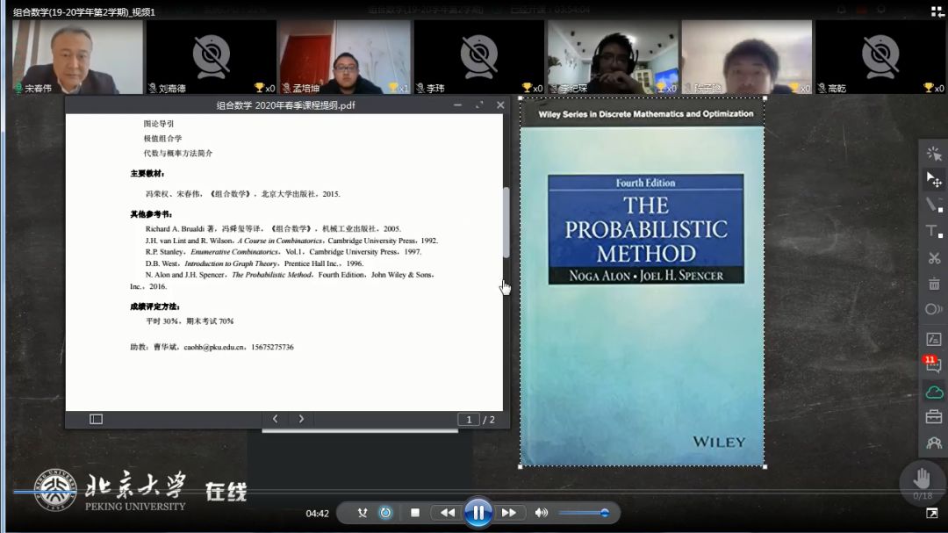
Task: Click reference line starting with D.B. West
Action: pyautogui.click(x=255, y=263)
